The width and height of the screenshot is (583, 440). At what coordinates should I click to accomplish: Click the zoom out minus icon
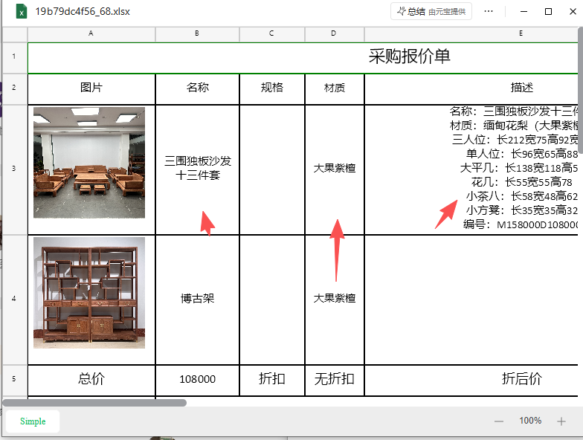499,421
